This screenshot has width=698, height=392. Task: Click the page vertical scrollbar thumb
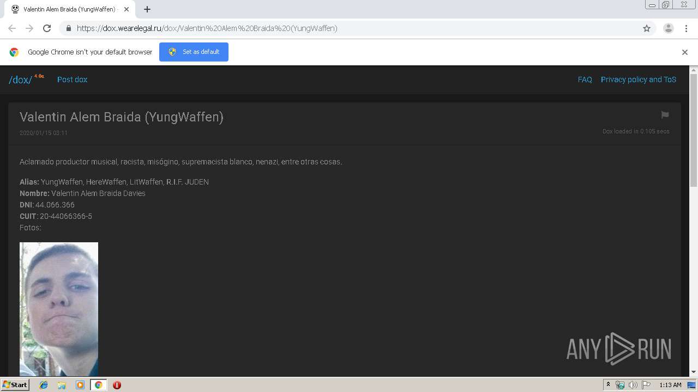[694, 131]
